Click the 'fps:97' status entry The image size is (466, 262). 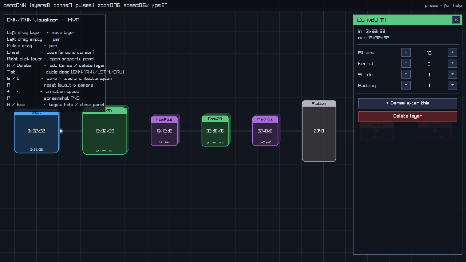[x=160, y=5]
